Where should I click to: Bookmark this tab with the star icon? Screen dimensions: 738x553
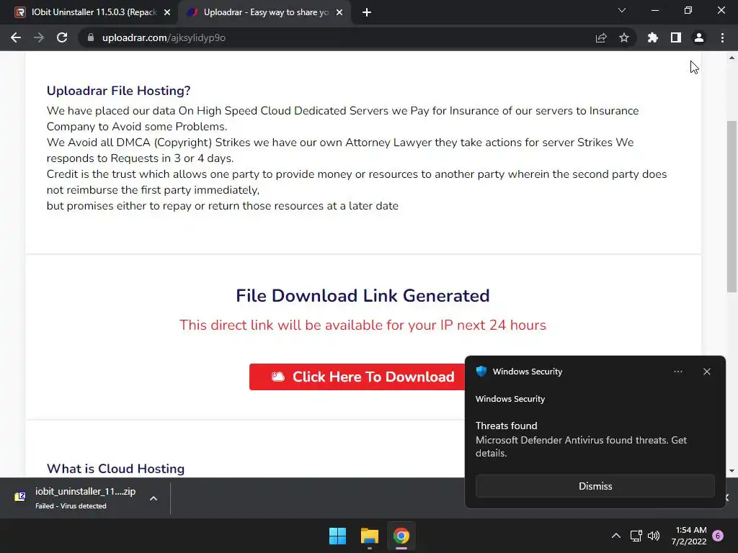[624, 37]
